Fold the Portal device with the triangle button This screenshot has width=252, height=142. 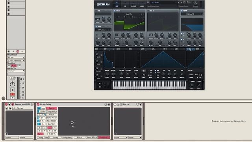click(x=118, y=104)
